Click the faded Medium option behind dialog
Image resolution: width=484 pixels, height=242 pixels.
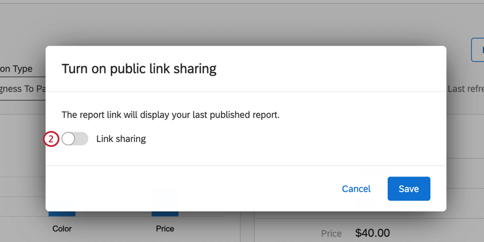point(375,172)
